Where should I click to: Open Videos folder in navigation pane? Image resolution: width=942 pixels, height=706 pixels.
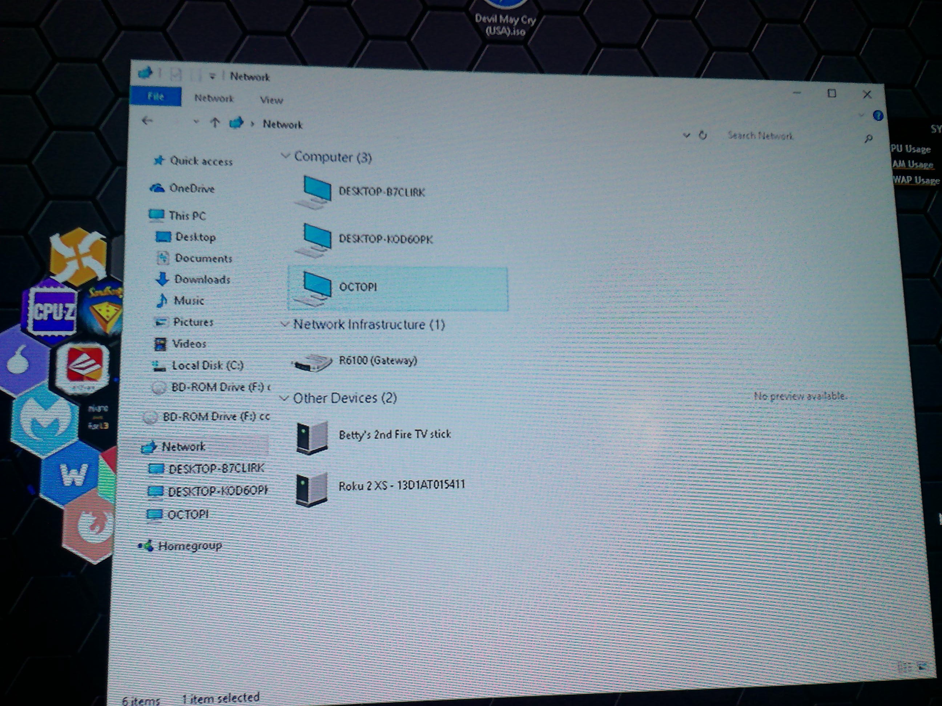180,344
